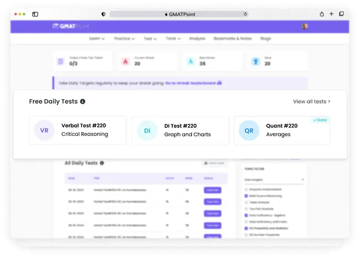Click the privacy shield icon

click(103, 14)
